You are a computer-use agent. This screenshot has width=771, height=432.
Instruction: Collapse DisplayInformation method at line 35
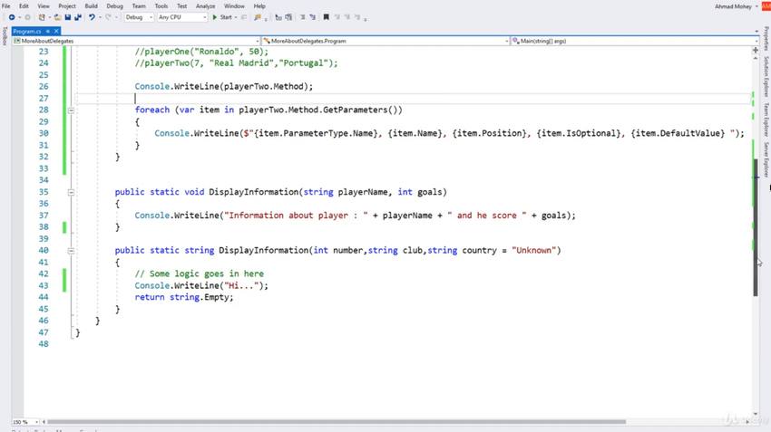click(71, 192)
